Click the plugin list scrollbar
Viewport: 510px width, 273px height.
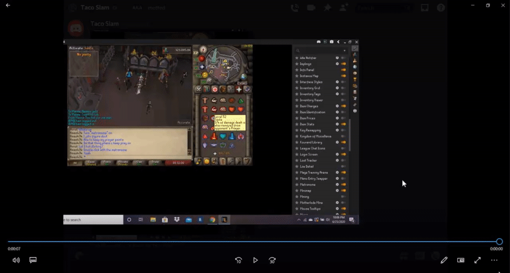[350, 135]
